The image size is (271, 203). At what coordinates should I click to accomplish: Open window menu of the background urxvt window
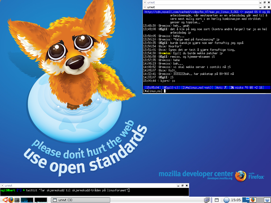tap(145, 2)
